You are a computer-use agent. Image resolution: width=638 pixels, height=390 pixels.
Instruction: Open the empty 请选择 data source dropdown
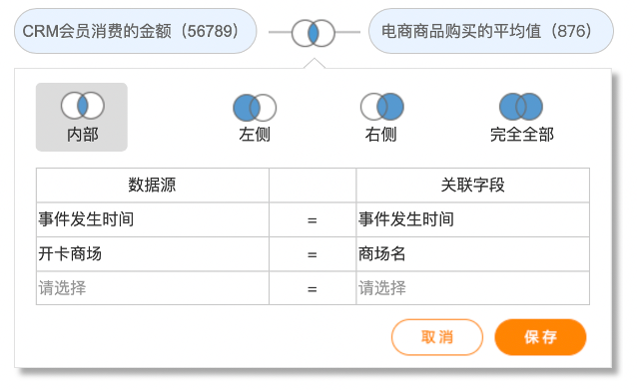[153, 288]
